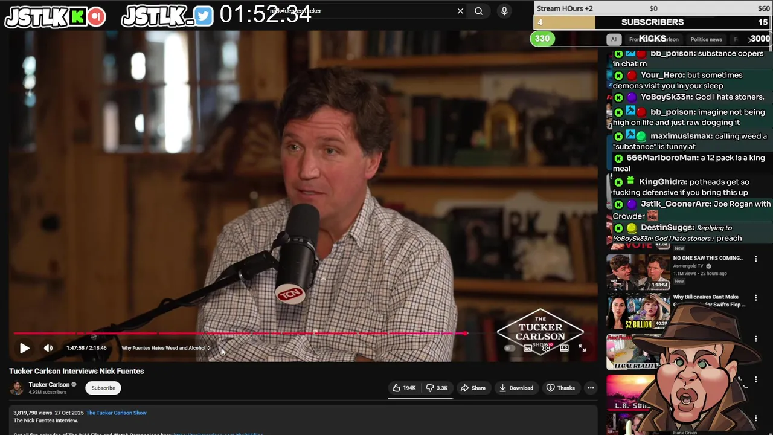This screenshot has width=773, height=435.
Task: Click the magnifier search button
Action: (478, 11)
